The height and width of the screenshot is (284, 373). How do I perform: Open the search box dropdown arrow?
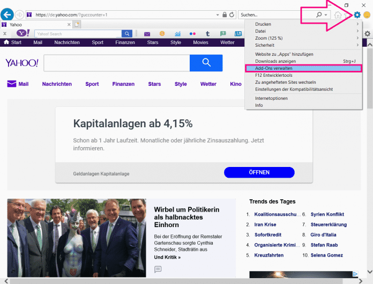(x=326, y=14)
